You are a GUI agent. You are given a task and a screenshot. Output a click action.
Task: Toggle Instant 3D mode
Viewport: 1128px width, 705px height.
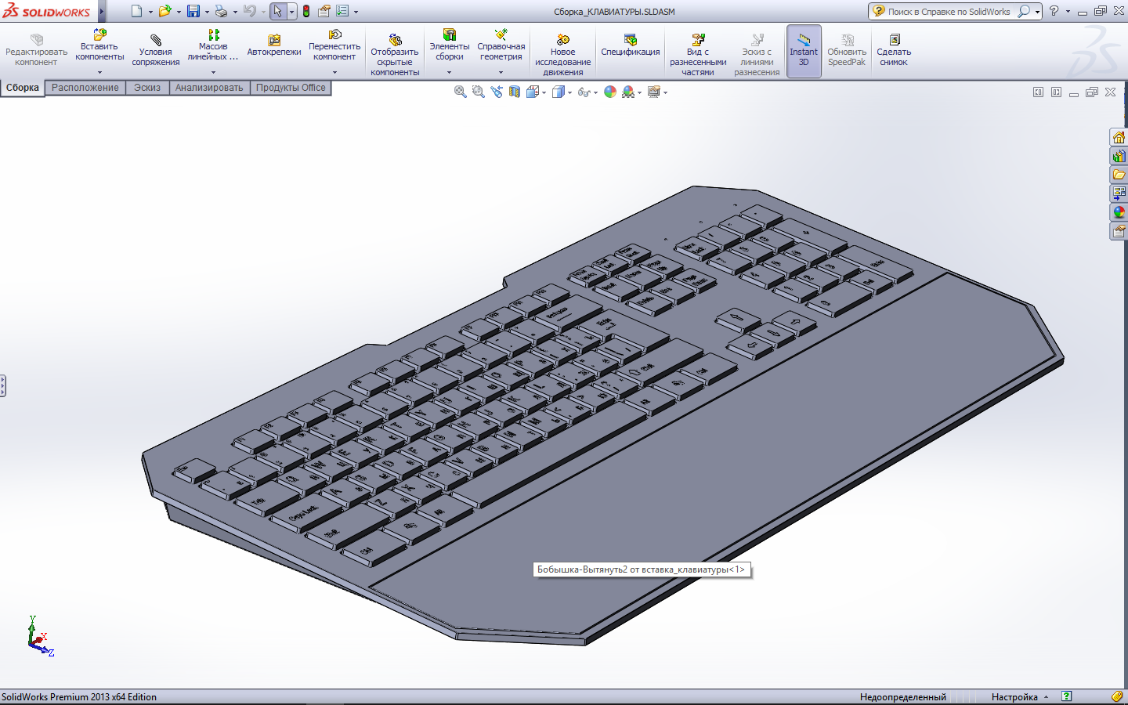804,50
